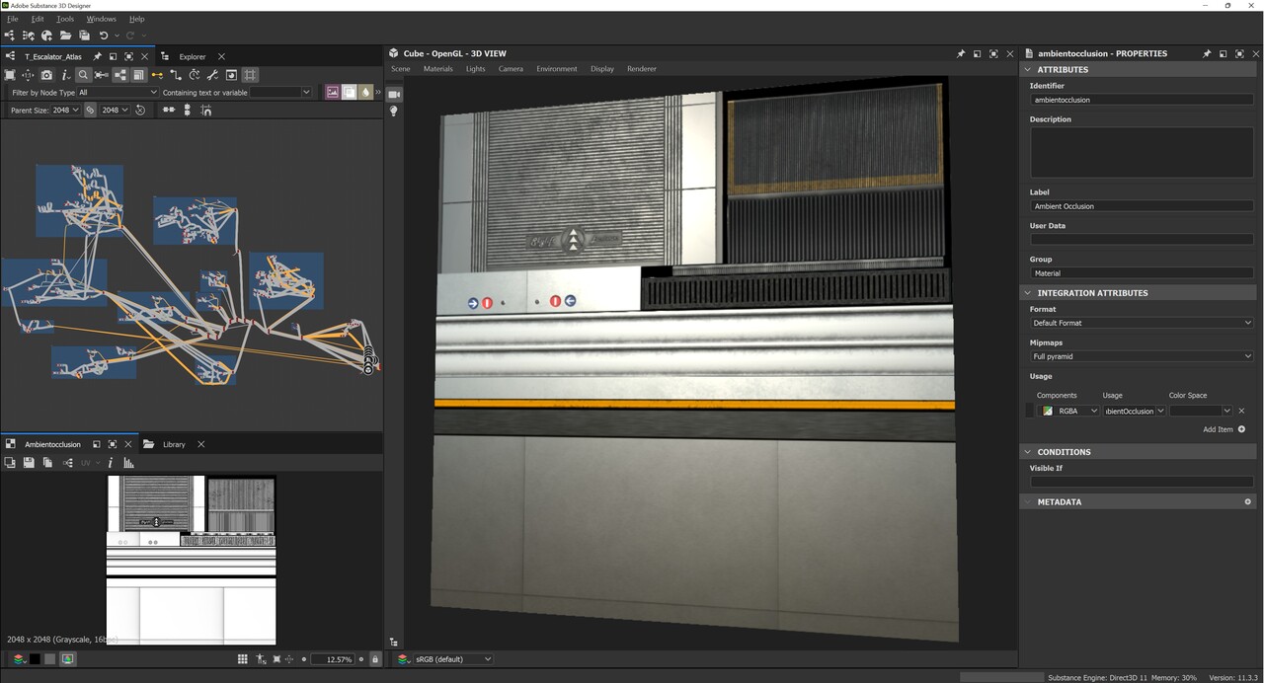Click the light bulb icon in 3D view
The height and width of the screenshot is (683, 1264).
[x=394, y=112]
